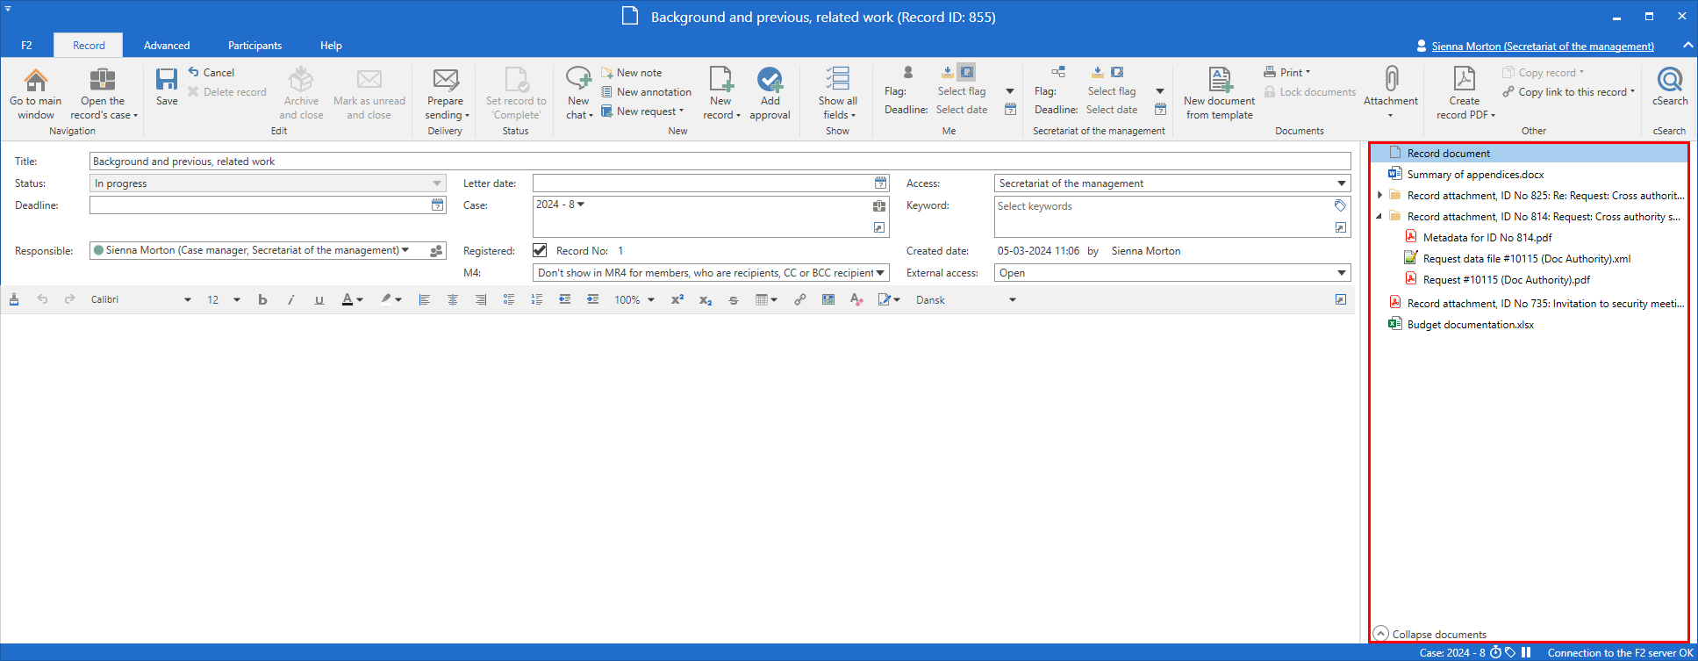The width and height of the screenshot is (1698, 661).
Task: Open the font size dropdown
Action: (x=237, y=300)
